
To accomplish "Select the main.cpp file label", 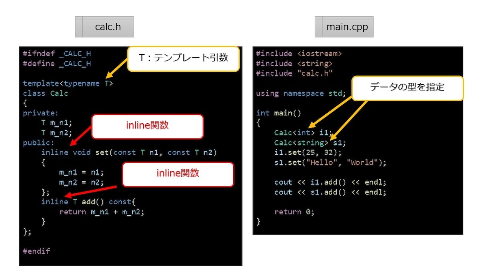I will coord(344,27).
